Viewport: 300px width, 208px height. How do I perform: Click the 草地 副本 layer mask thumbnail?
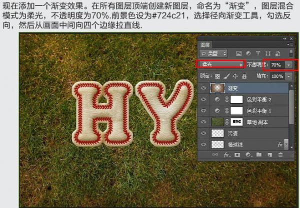236,122
